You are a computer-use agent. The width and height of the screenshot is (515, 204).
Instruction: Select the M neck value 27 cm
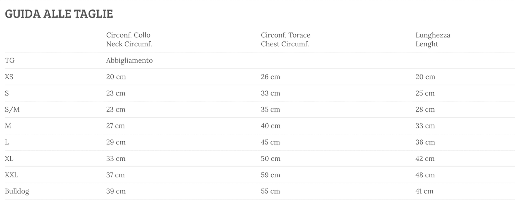click(116, 126)
